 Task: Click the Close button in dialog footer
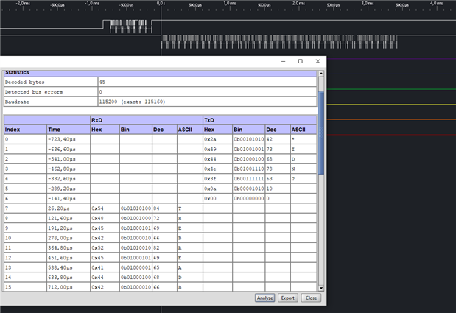[310, 298]
